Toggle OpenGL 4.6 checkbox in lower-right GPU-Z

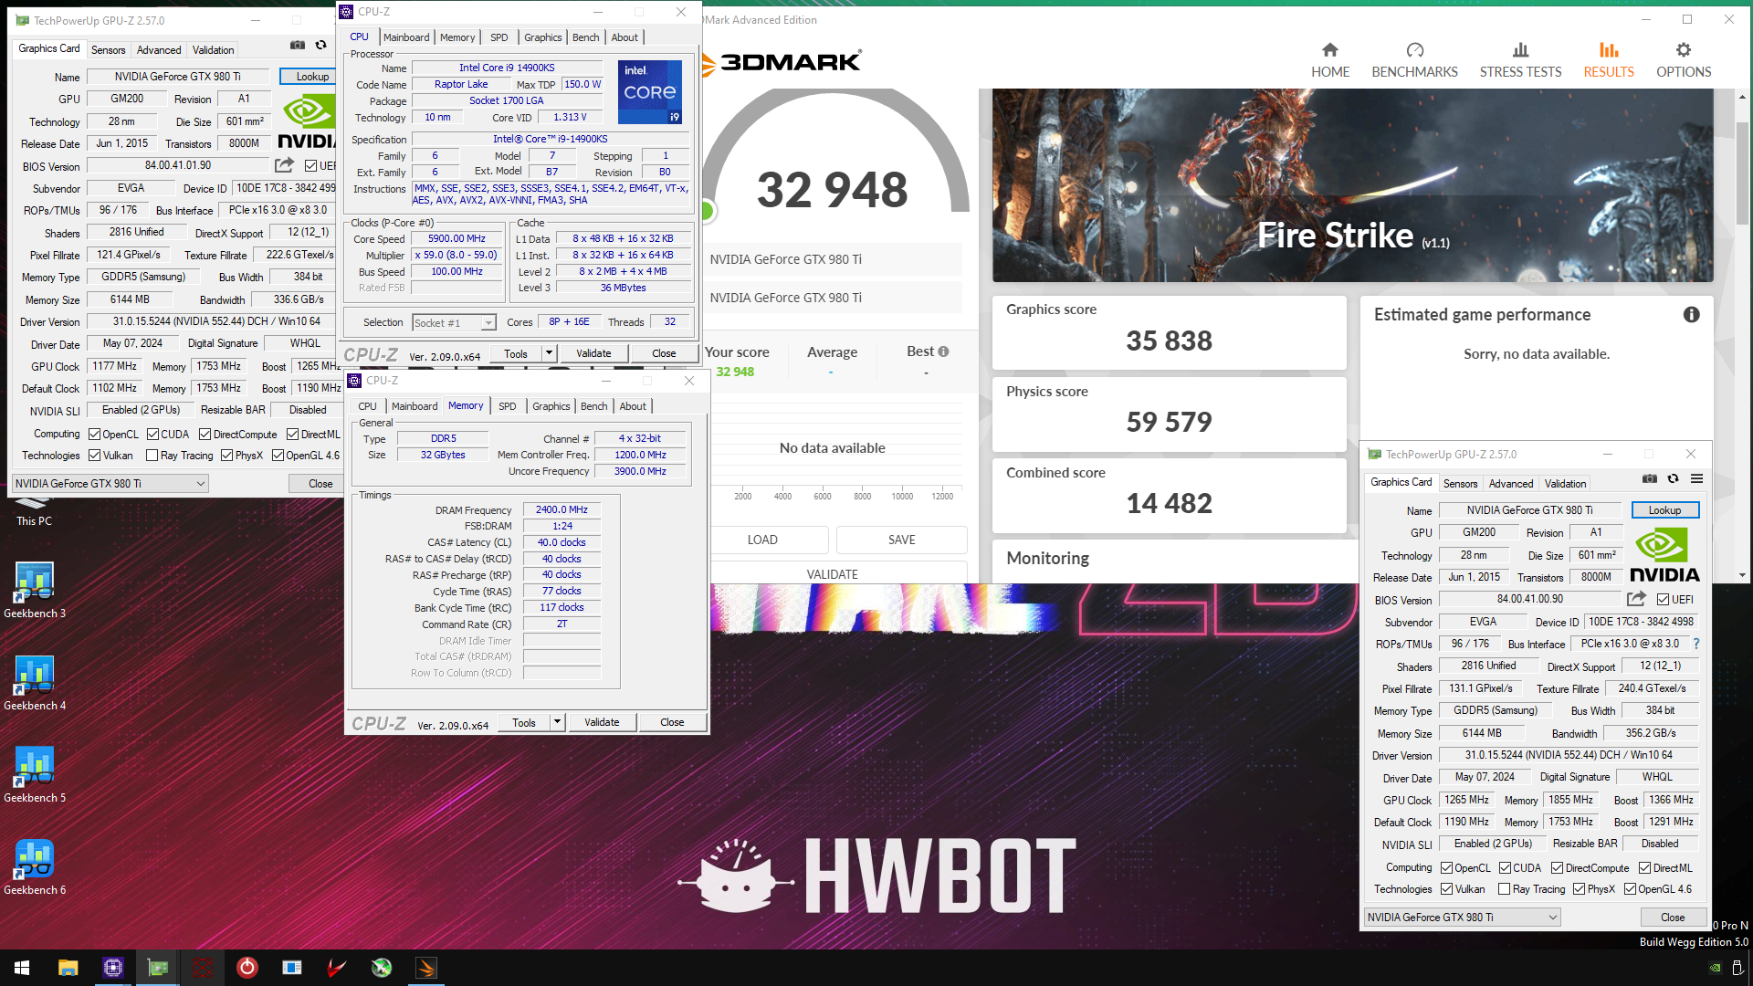click(x=1630, y=889)
